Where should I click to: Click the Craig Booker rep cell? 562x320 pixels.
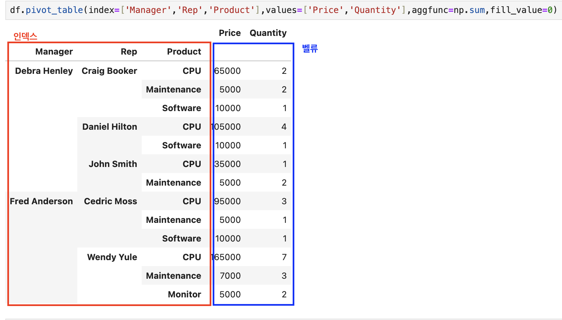point(109,71)
